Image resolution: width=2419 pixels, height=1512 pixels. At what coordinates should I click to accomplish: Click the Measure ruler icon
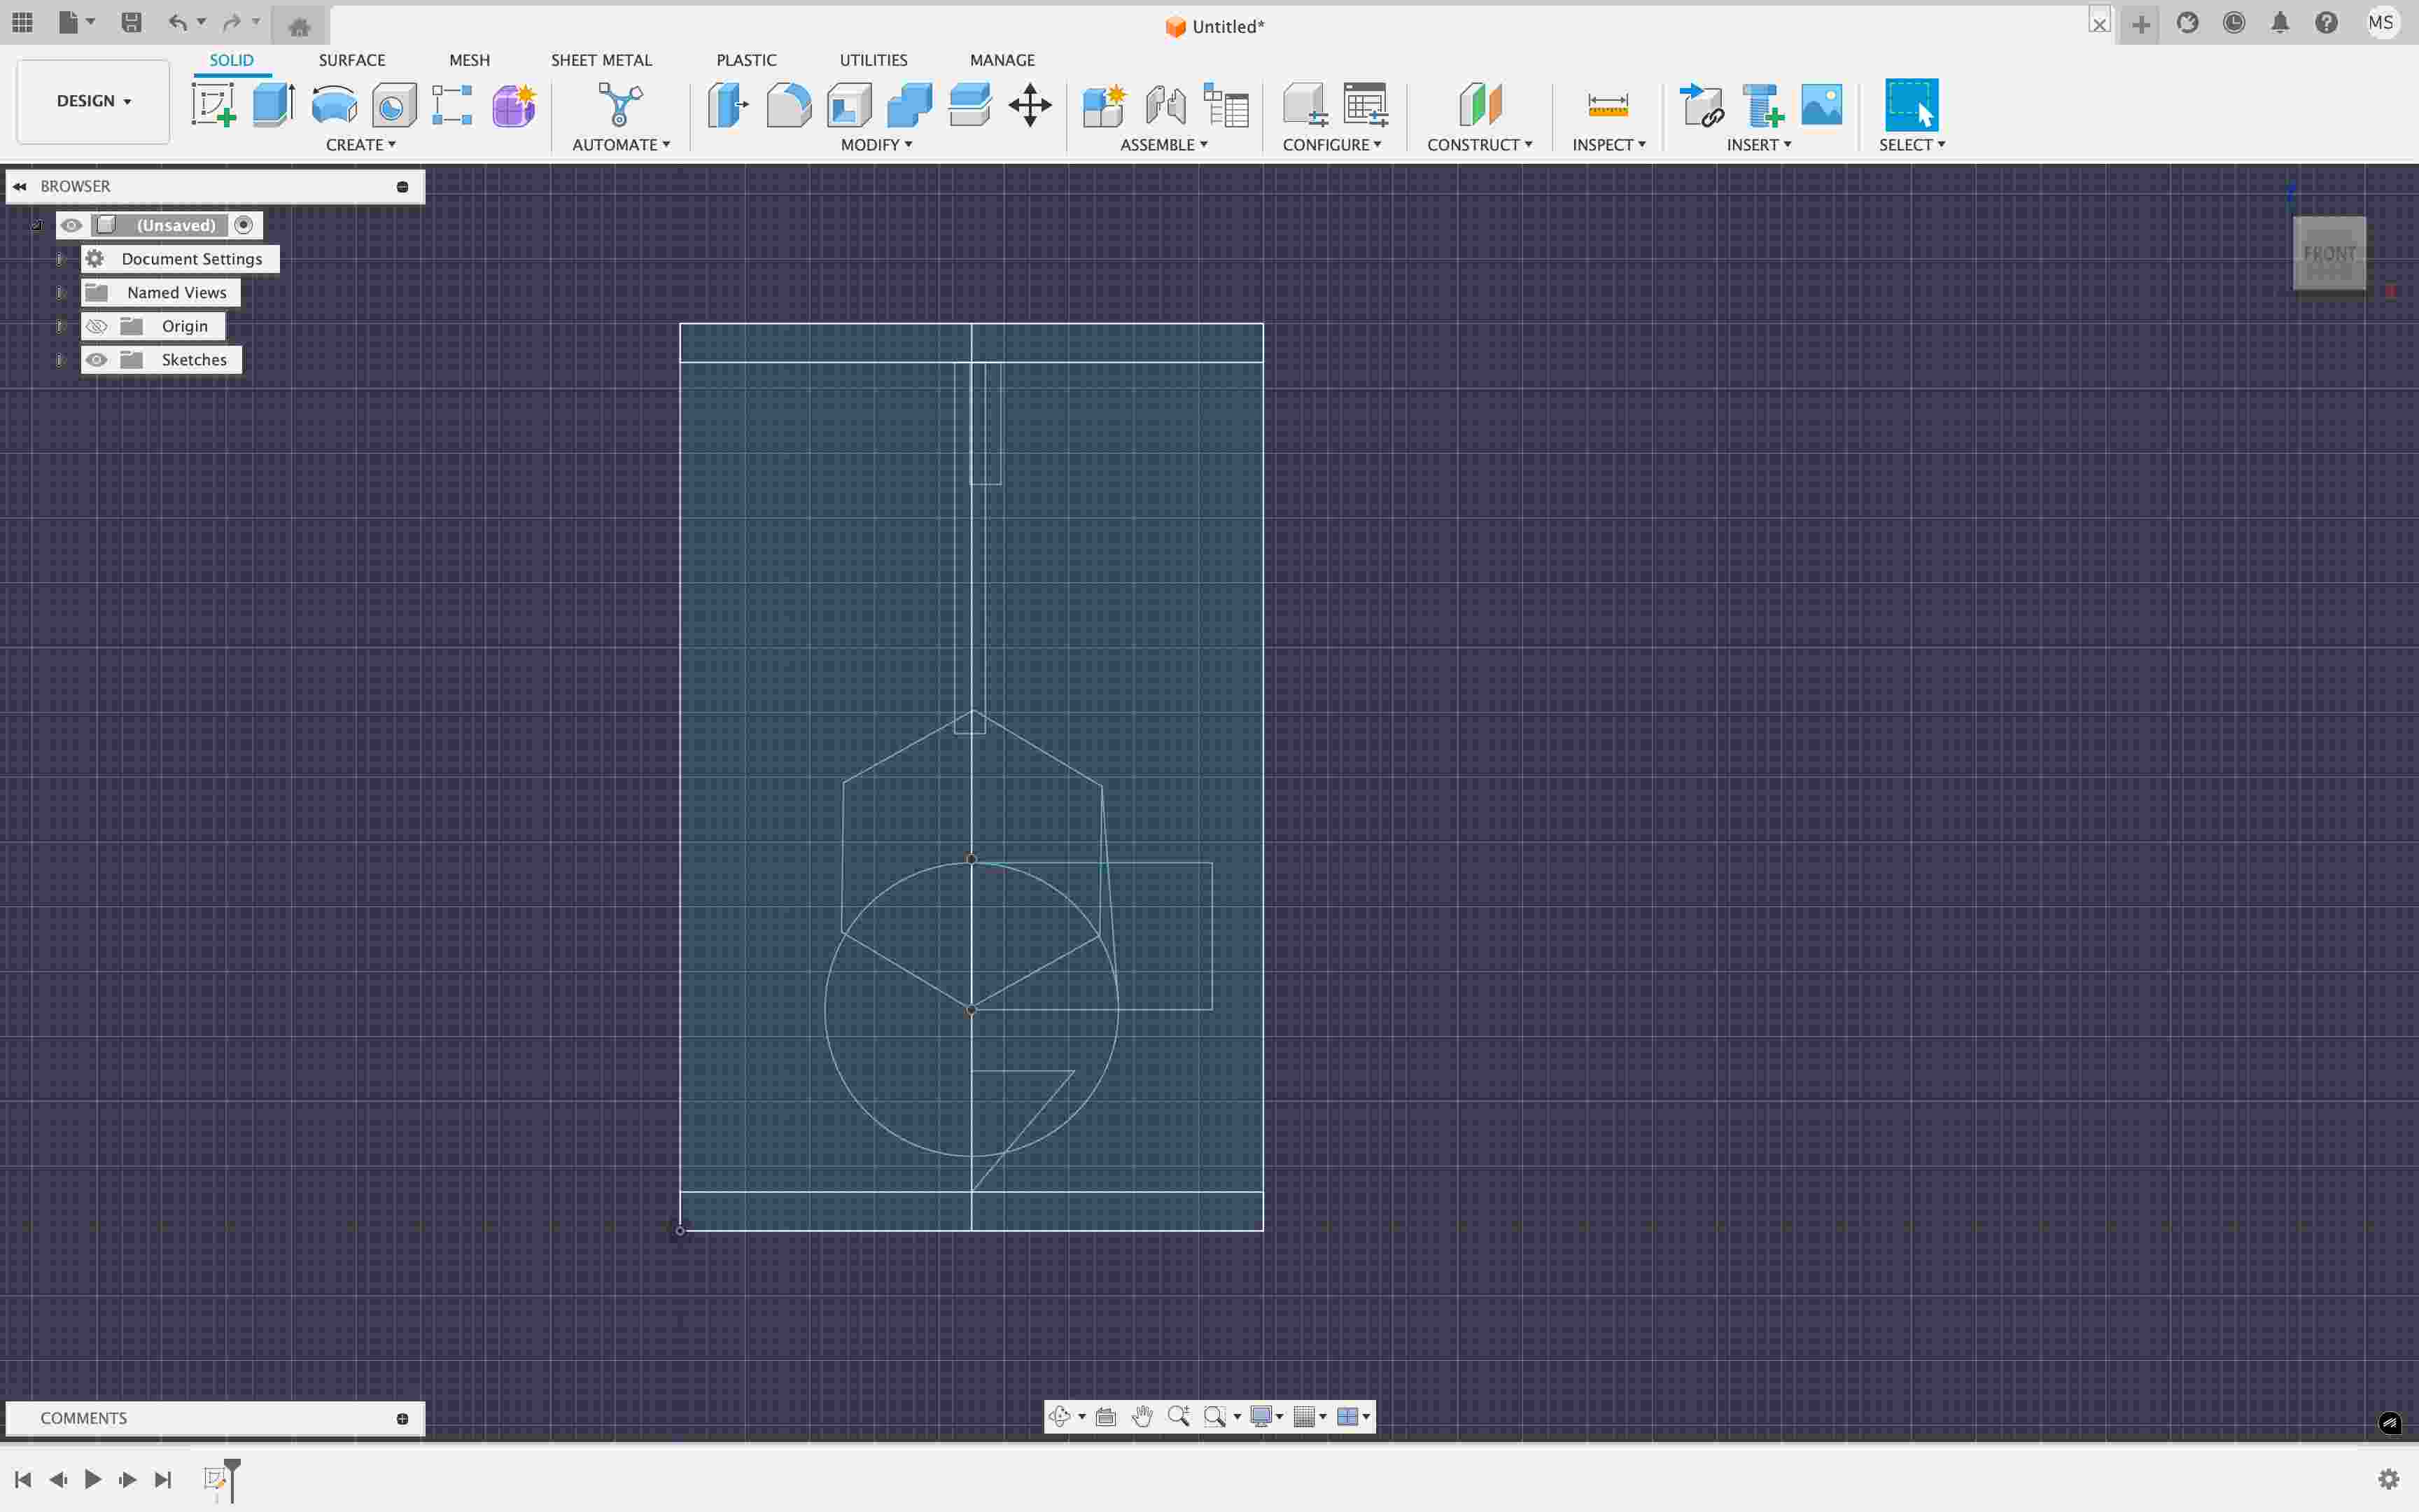pyautogui.click(x=1607, y=104)
